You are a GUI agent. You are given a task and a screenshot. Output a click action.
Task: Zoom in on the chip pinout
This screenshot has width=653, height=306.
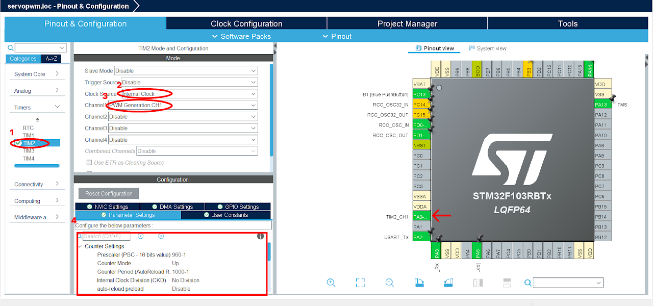[331, 283]
